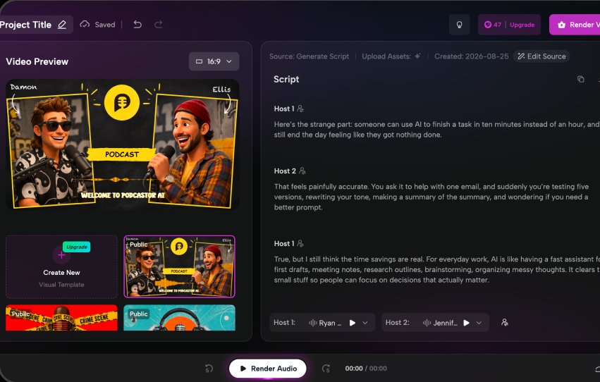Screen dimensions: 600x382
Task: Change speaker for second Host 1 line
Action: [x=300, y=243]
